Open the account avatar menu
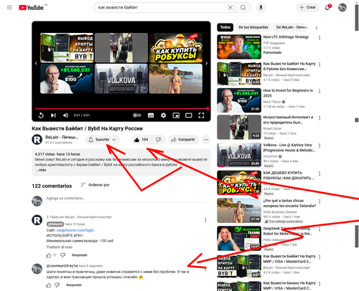 point(342,7)
